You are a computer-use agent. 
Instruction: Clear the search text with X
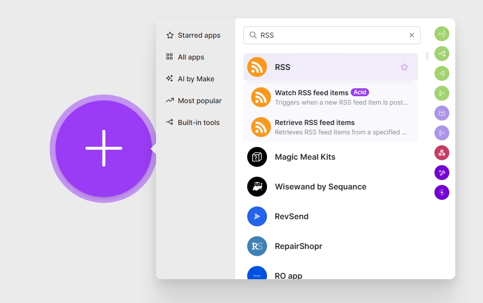[412, 35]
